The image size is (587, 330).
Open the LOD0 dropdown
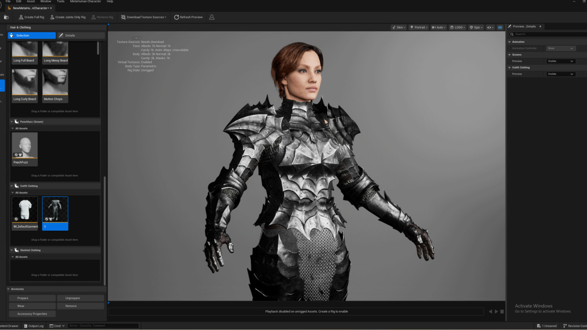pyautogui.click(x=458, y=27)
